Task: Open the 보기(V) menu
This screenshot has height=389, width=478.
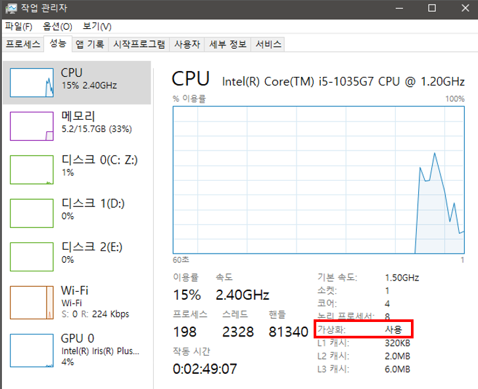Action: tap(97, 27)
